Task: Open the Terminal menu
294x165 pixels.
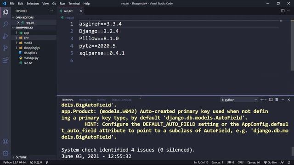Action: [74, 4]
